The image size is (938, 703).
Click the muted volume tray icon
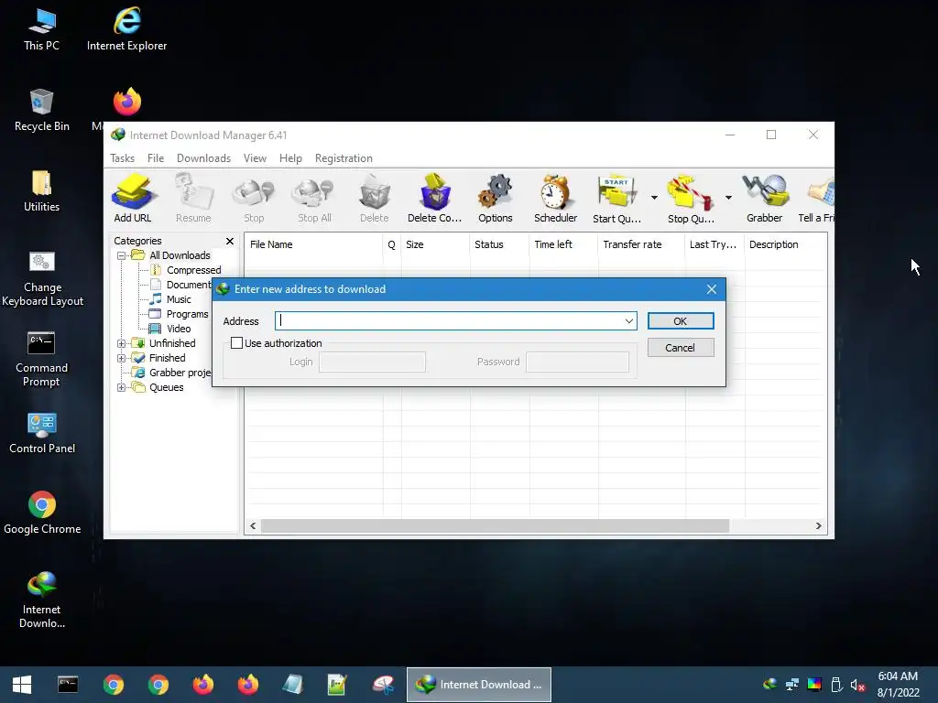point(857,685)
